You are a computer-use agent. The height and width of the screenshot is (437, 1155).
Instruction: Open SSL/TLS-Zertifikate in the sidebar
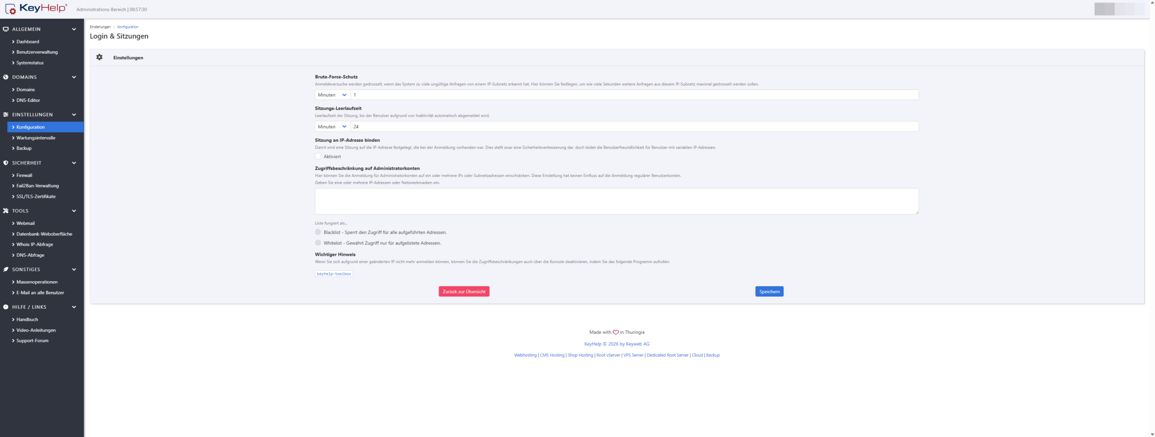click(36, 196)
